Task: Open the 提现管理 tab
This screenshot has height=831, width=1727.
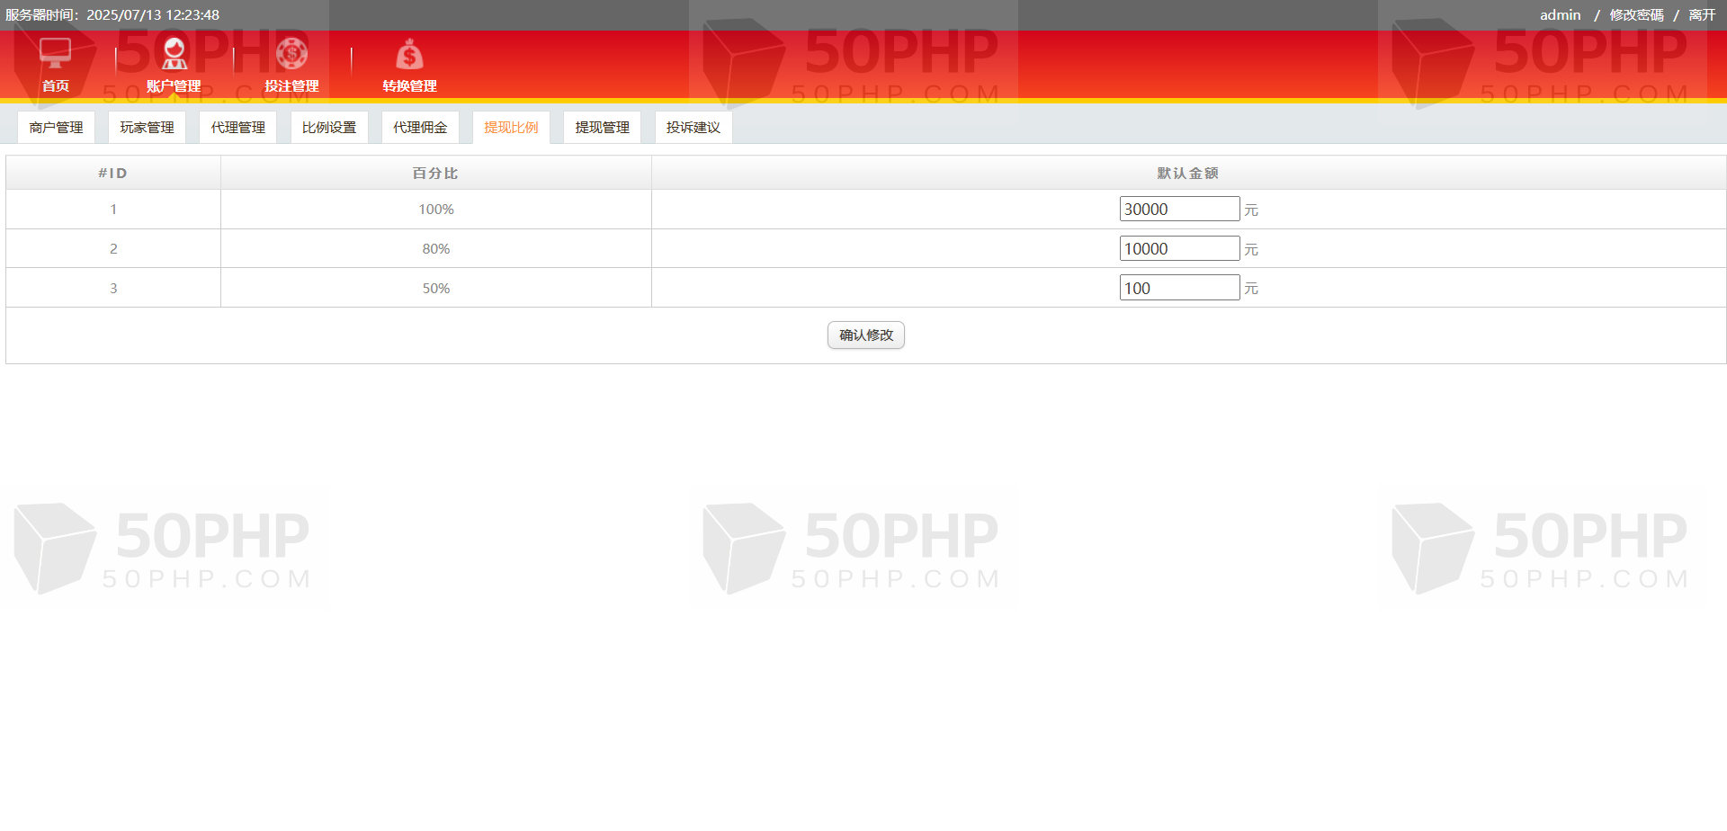Action: pos(602,128)
